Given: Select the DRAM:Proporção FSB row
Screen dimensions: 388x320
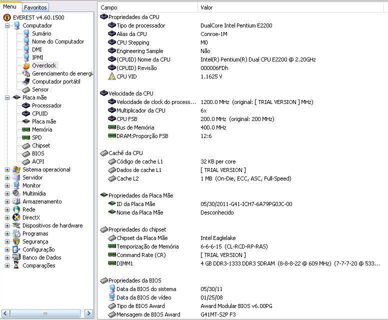Looking at the screenshot, I should pyautogui.click(x=242, y=136).
